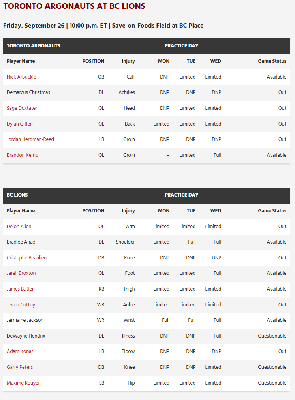Image resolution: width=295 pixels, height=400 pixels.
Task: Click the Sage Doxtater player link
Action: pyautogui.click(x=22, y=108)
